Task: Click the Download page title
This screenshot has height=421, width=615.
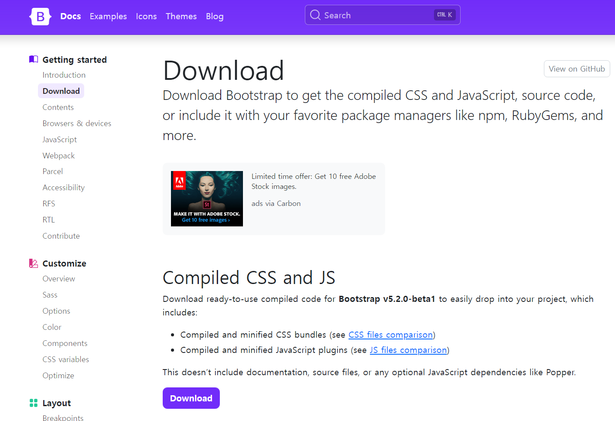Action: click(x=223, y=70)
